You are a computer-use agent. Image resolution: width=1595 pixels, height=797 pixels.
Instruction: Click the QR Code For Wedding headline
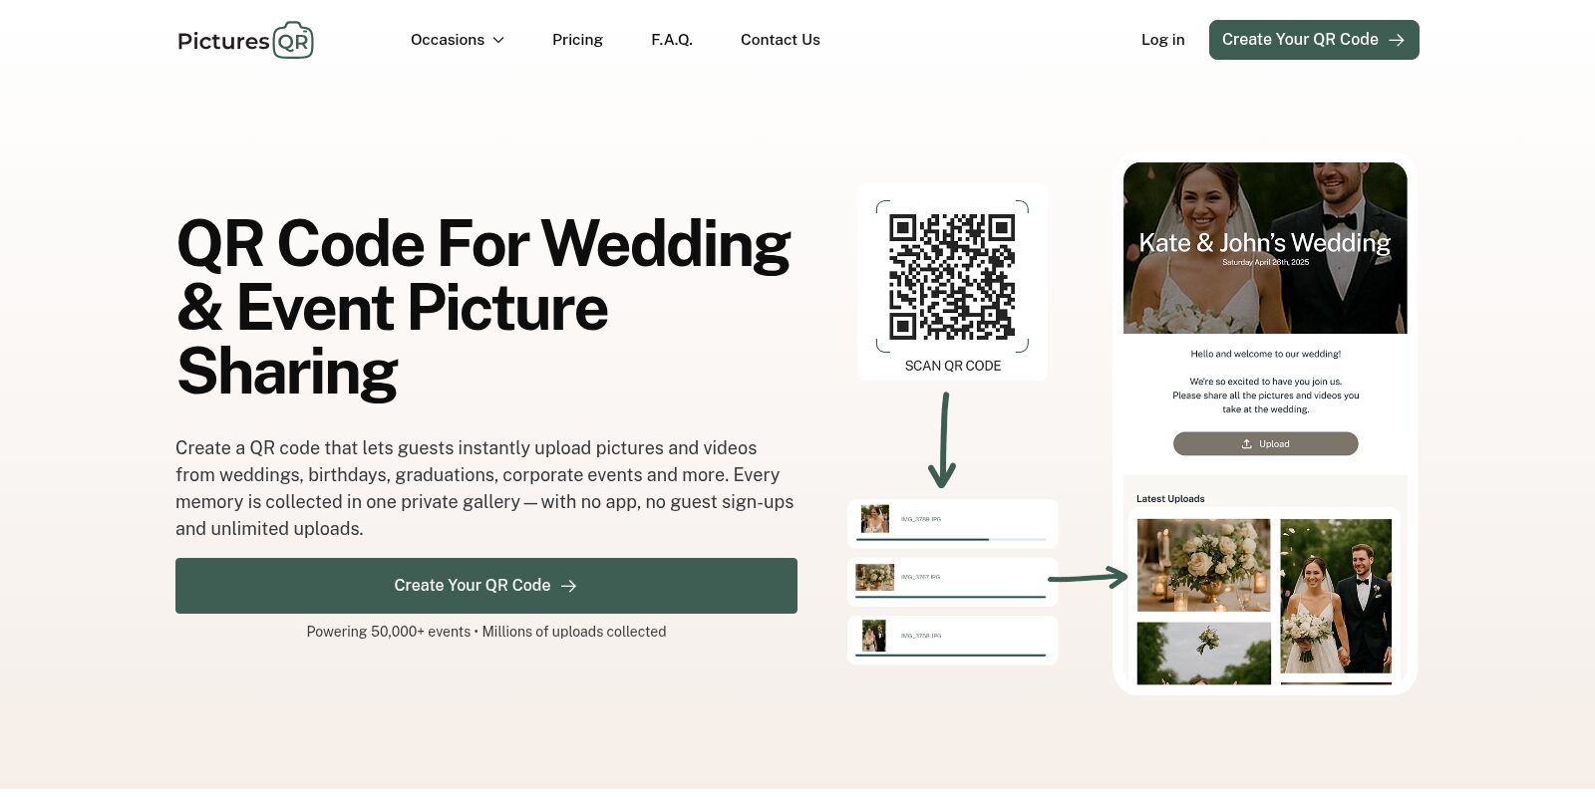(484, 308)
